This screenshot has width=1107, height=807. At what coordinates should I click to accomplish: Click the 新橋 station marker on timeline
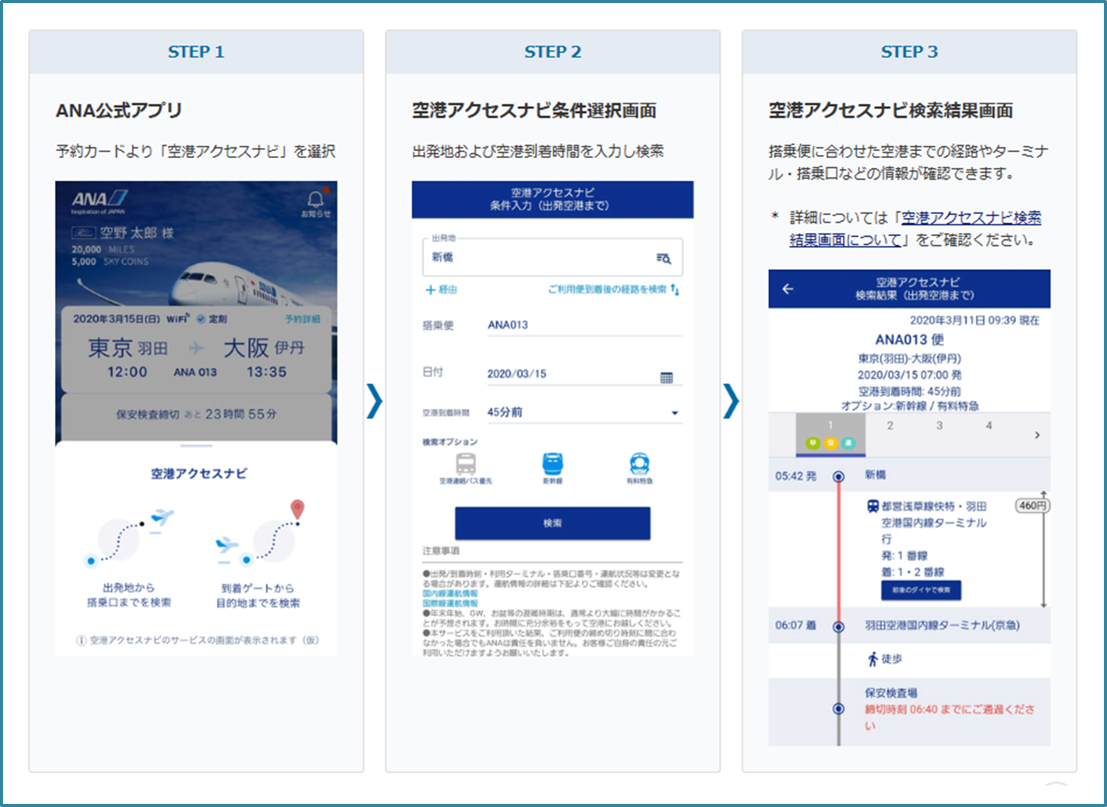pyautogui.click(x=838, y=476)
